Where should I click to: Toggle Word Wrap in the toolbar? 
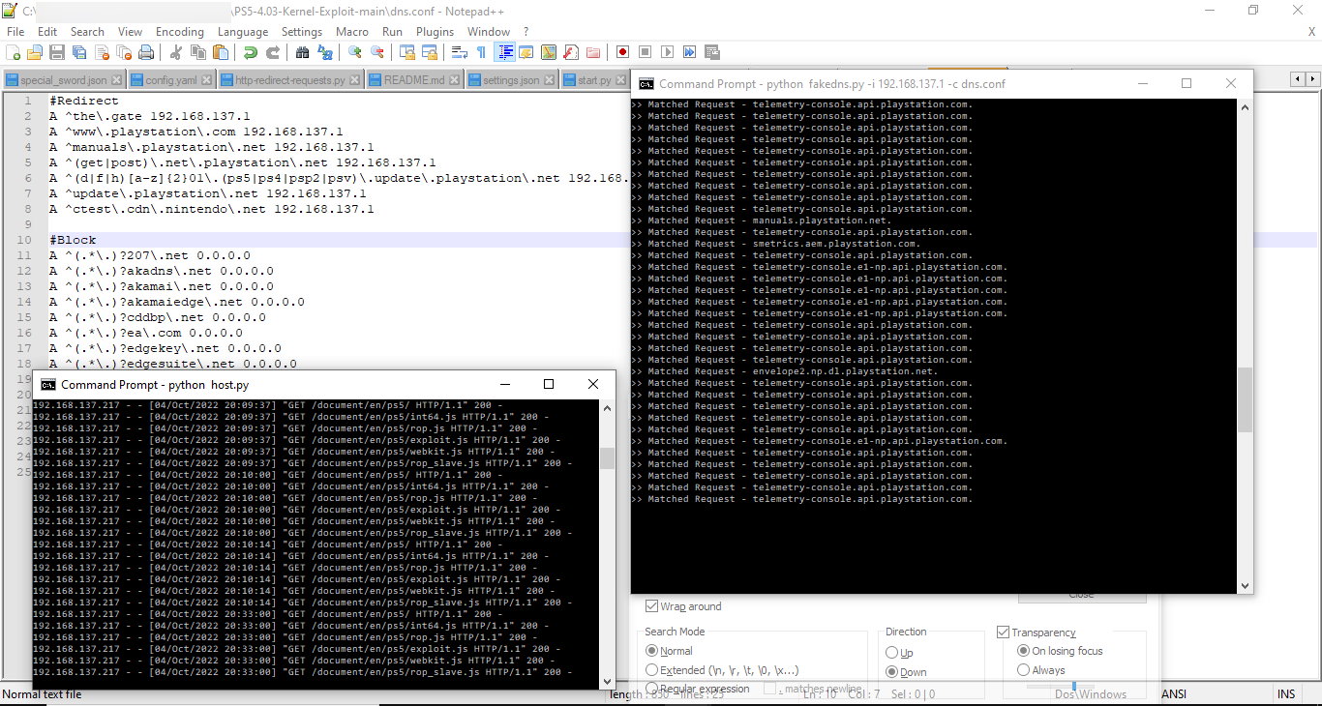tap(459, 51)
